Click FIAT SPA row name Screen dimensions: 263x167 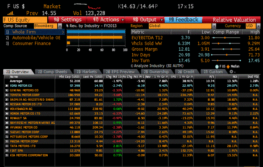(16, 151)
